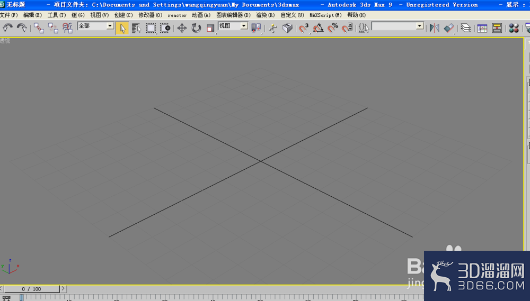Click the Undo arrow icon
530x301 pixels.
[7, 28]
